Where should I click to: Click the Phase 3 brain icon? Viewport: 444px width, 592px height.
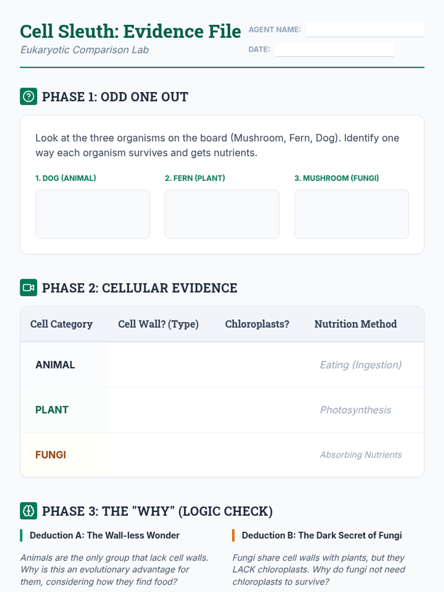(28, 511)
